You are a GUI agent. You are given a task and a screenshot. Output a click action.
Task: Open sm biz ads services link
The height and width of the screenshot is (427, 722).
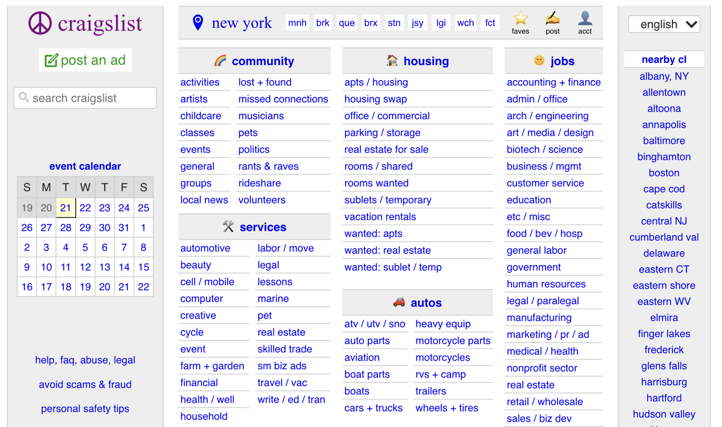click(282, 366)
